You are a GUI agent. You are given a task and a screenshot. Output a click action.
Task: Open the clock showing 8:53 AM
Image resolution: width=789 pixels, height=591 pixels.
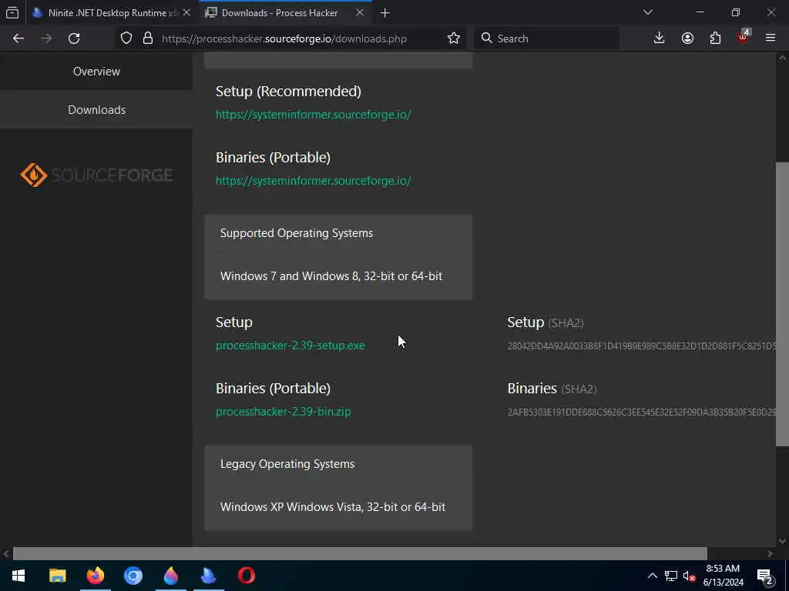pyautogui.click(x=723, y=576)
